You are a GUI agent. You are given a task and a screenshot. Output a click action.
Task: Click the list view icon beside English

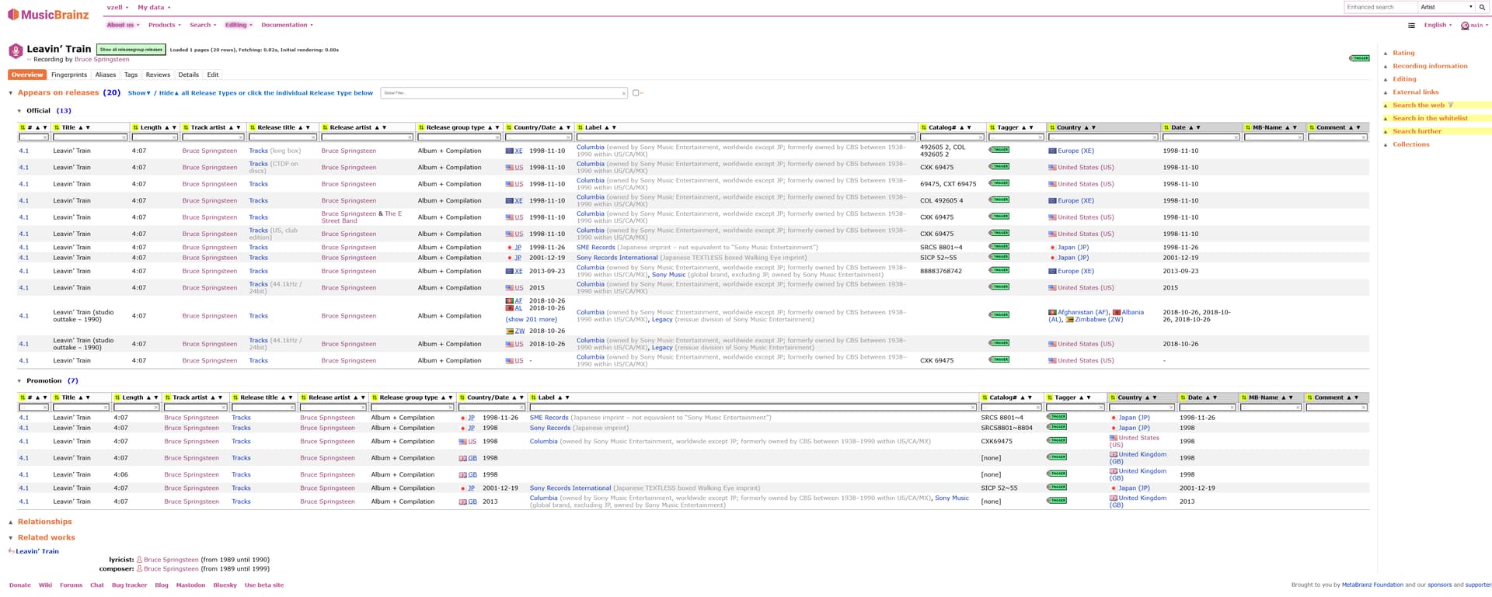point(1411,26)
